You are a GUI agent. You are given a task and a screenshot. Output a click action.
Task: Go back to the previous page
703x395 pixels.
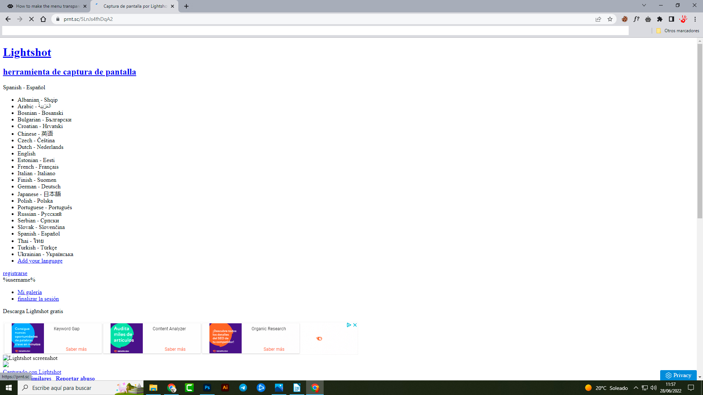click(x=8, y=19)
